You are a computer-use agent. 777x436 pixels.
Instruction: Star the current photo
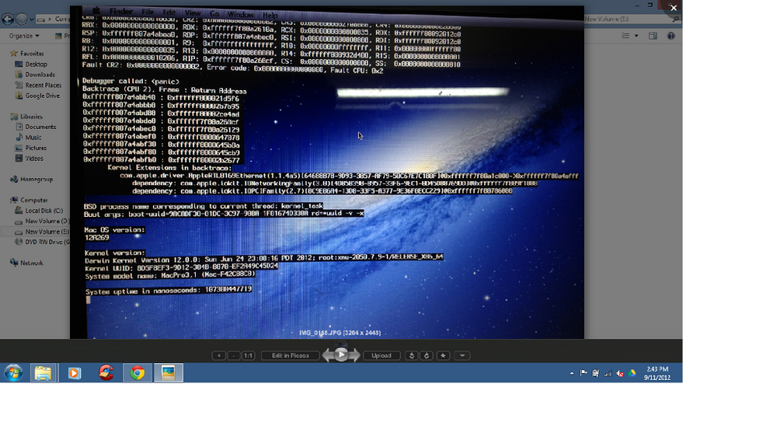pyautogui.click(x=443, y=356)
